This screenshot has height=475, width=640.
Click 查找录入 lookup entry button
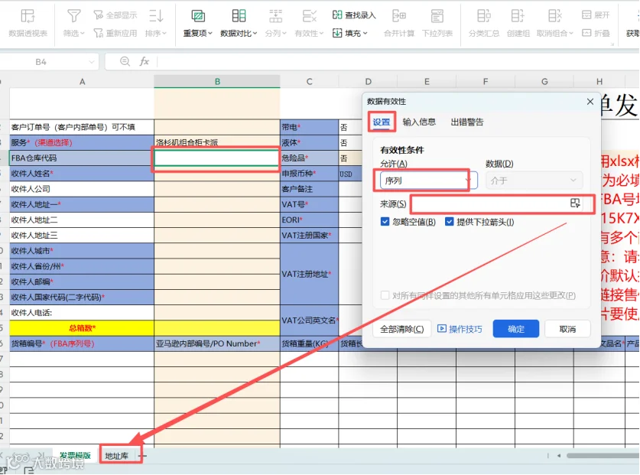click(354, 15)
